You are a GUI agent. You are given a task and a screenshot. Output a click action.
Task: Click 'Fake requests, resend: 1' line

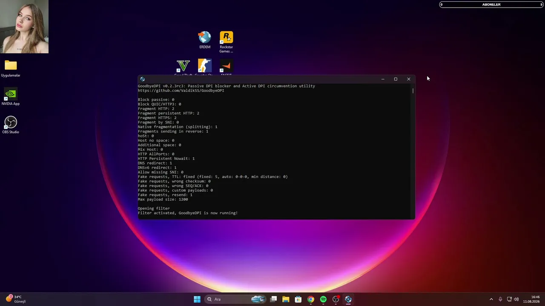pos(165,195)
